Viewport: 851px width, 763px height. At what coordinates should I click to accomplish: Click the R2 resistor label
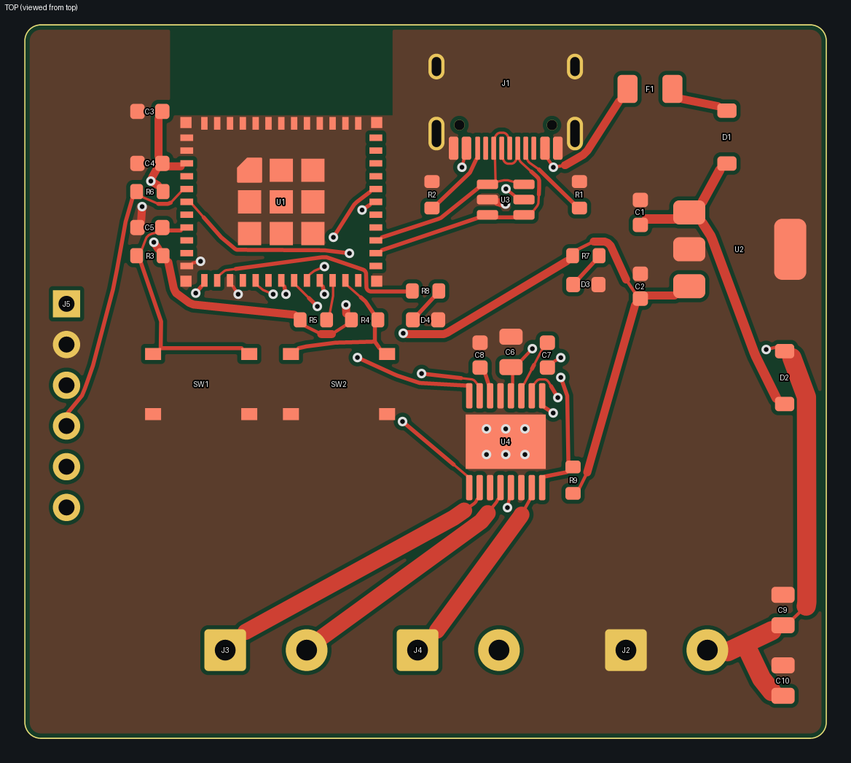click(431, 195)
